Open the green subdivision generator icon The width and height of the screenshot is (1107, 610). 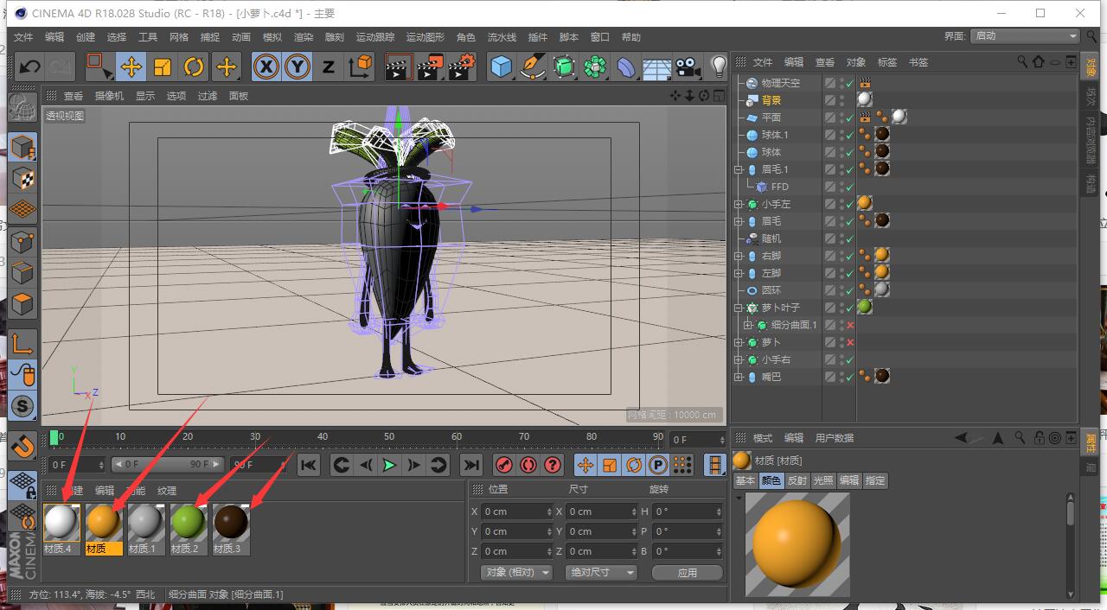tap(564, 67)
